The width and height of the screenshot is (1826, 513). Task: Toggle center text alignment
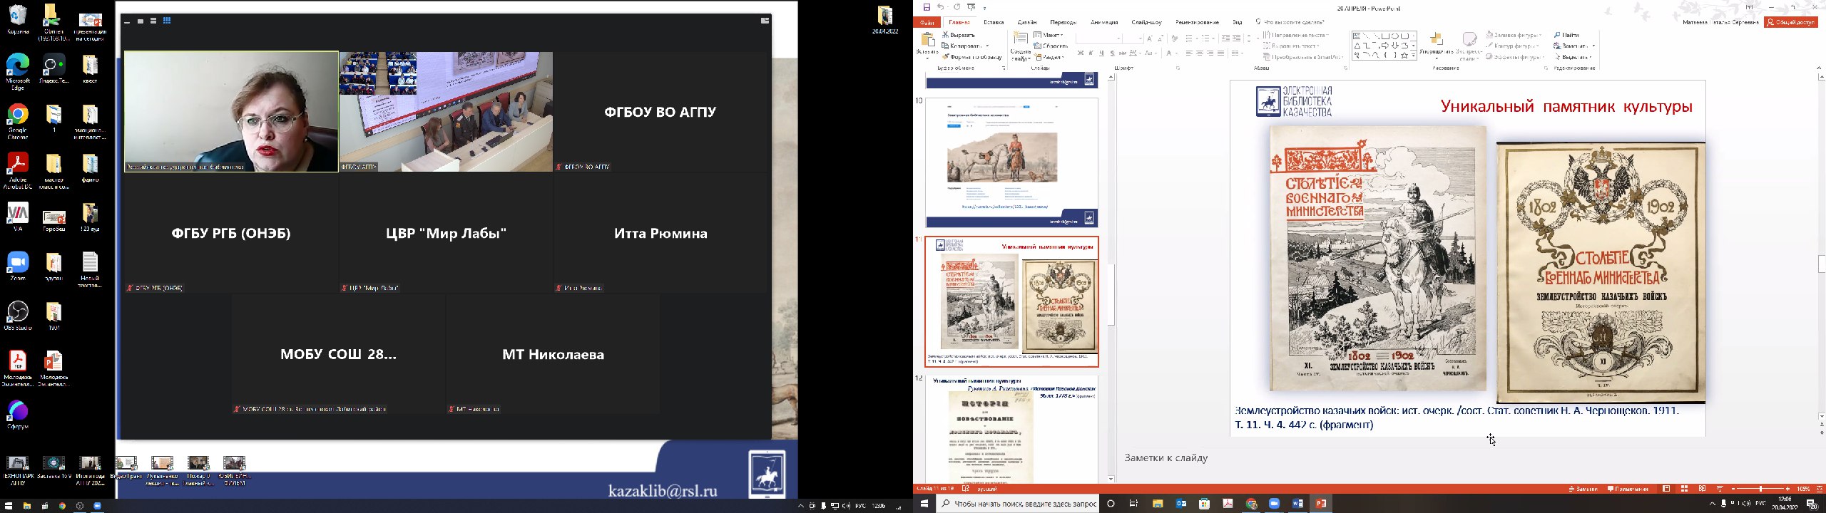coord(1200,53)
